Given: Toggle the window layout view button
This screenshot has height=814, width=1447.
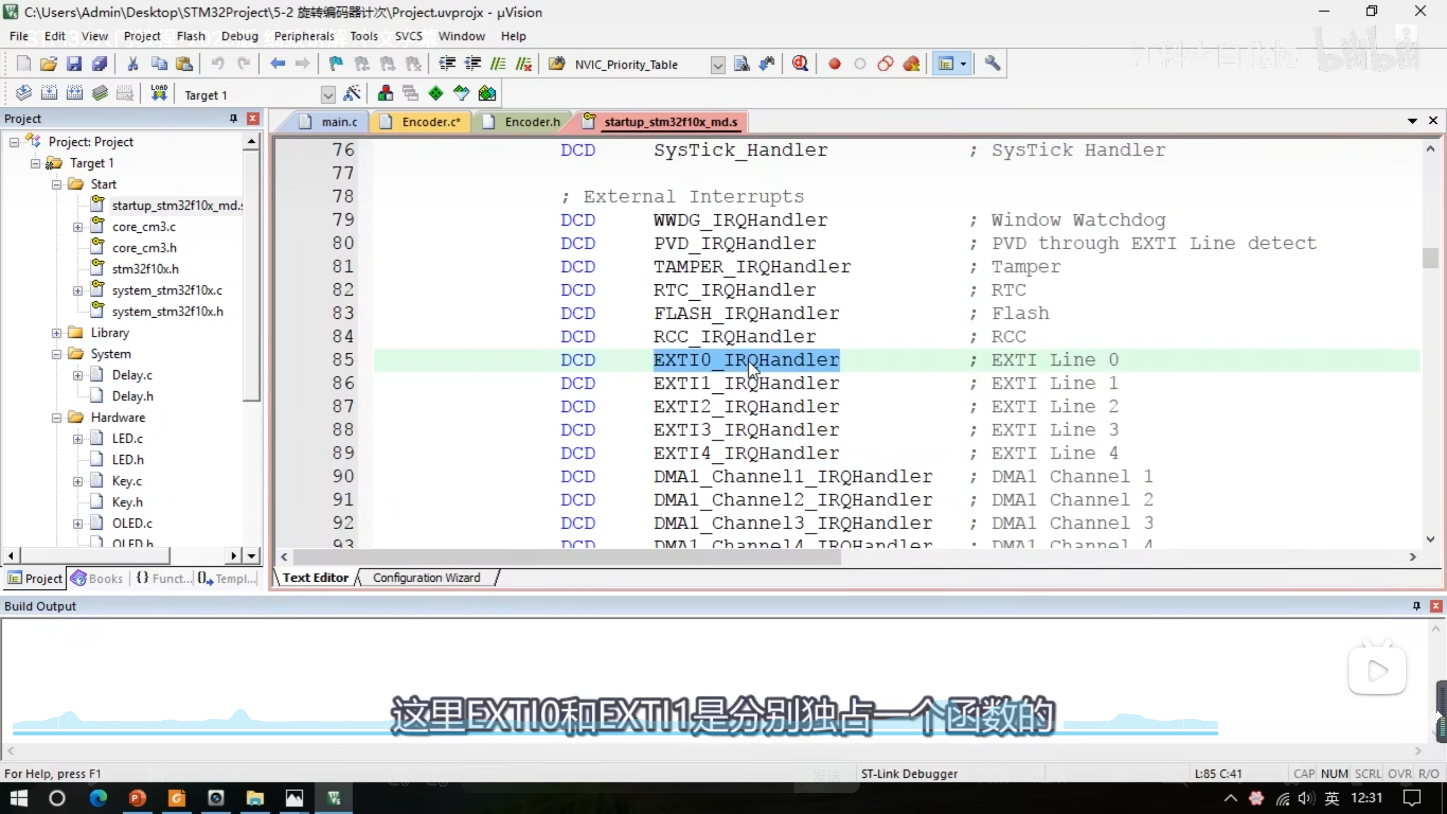Looking at the screenshot, I should (x=946, y=64).
